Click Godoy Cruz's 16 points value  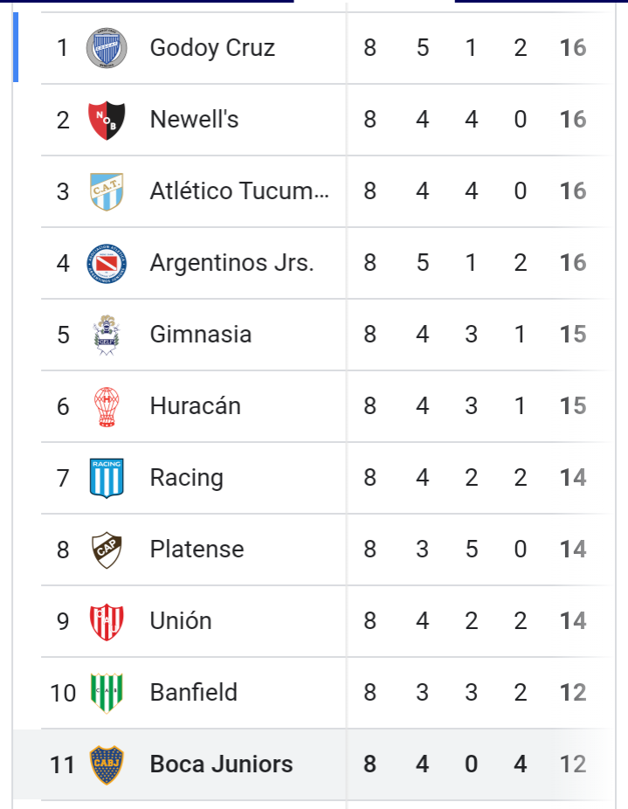tap(573, 48)
